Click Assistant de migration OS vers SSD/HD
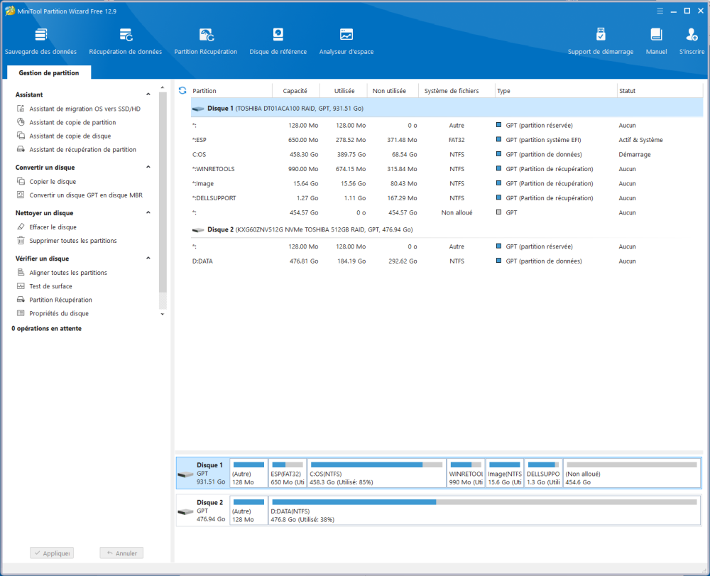Screen dimensions: 710x576 pos(84,109)
